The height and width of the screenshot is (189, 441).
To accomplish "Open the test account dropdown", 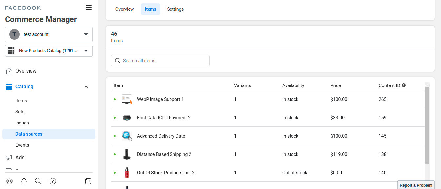I will tap(49, 34).
